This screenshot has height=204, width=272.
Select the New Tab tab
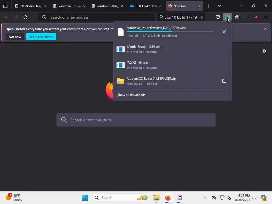point(184,6)
